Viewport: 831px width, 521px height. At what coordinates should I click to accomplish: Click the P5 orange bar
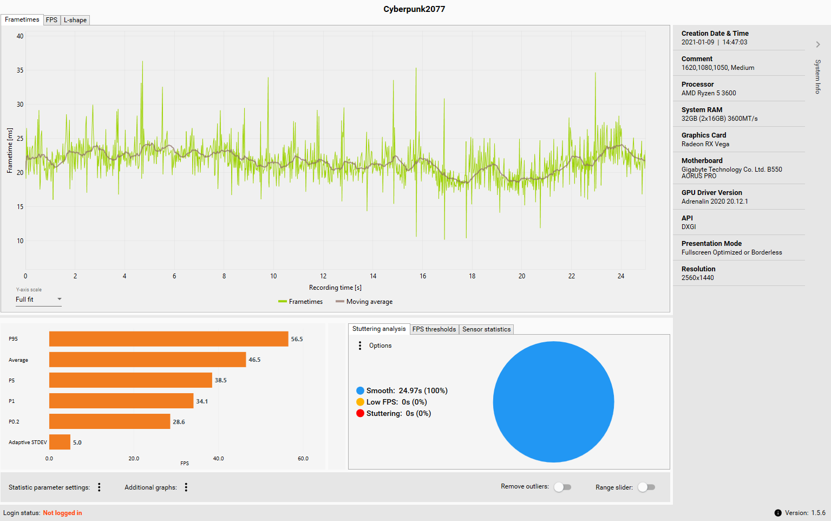(130, 380)
